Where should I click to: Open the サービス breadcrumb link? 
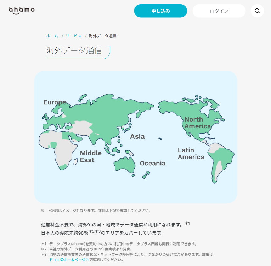73,36
